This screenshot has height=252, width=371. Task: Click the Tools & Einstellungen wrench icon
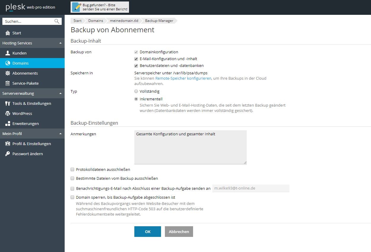(8, 103)
